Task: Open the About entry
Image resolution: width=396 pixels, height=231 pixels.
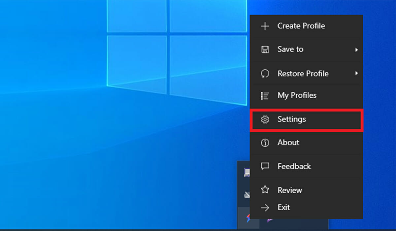Action: [x=288, y=143]
